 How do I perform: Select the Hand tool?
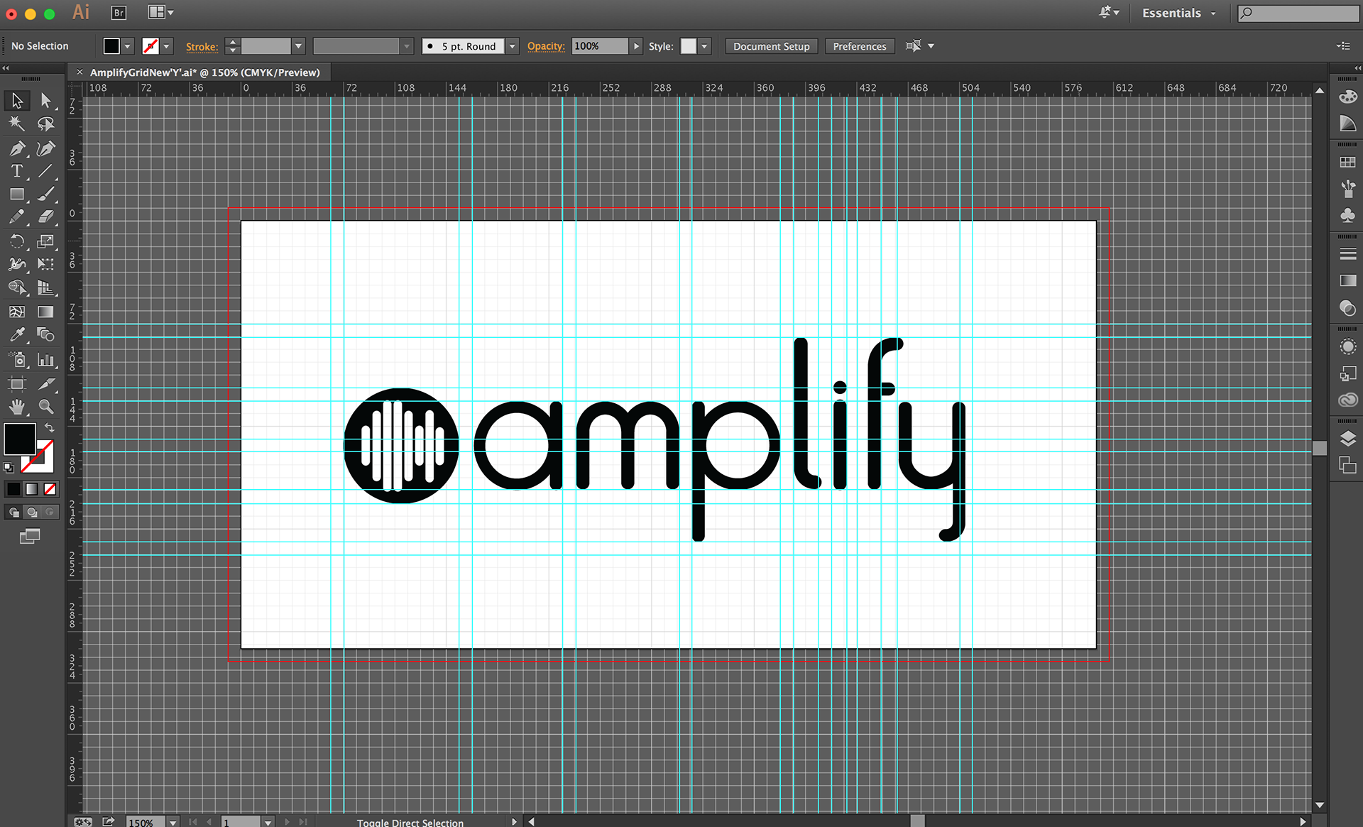click(17, 407)
